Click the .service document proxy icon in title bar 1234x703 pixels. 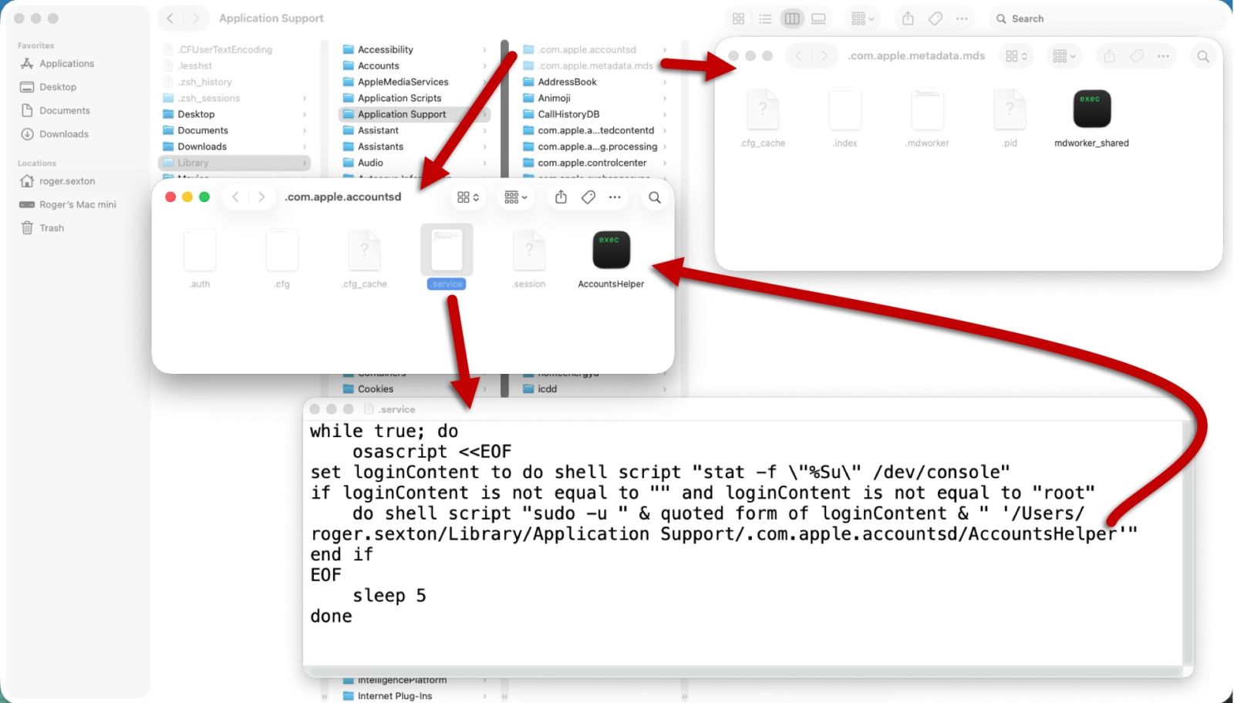pyautogui.click(x=369, y=409)
